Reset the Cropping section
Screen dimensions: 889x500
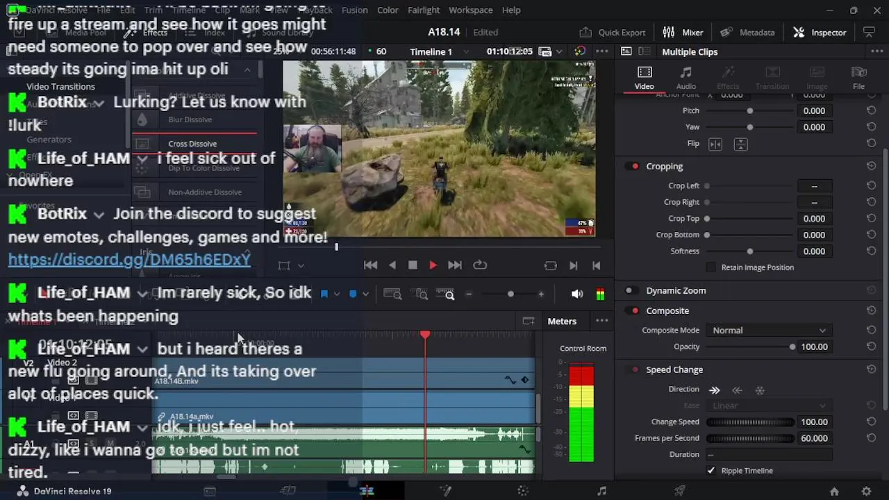pos(871,167)
